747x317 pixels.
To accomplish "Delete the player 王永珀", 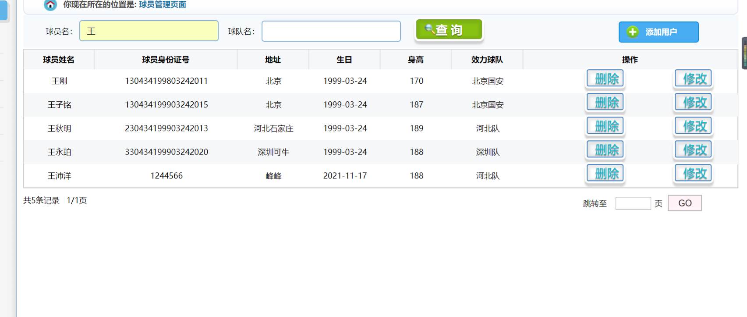I will (605, 150).
